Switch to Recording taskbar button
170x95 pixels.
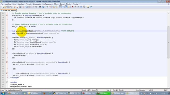pos(103,93)
